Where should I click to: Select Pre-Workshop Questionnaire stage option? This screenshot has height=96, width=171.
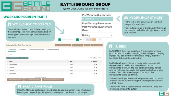point(97,15)
